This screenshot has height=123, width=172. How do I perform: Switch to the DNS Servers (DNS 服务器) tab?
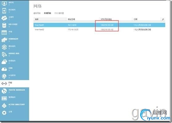59,13
